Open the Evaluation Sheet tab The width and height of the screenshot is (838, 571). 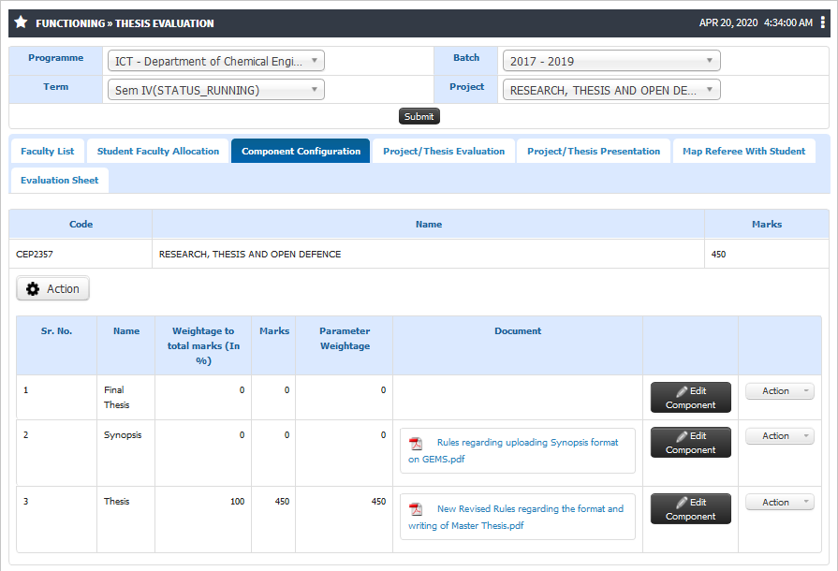[59, 180]
